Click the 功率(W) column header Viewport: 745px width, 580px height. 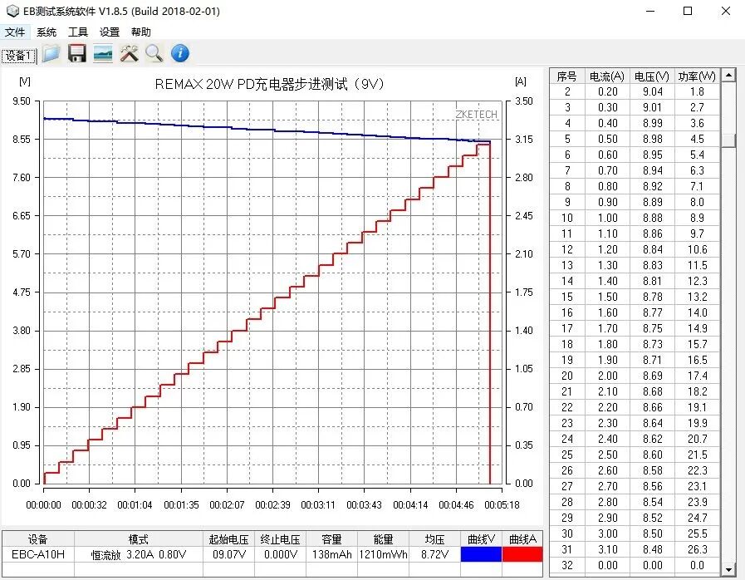click(697, 76)
